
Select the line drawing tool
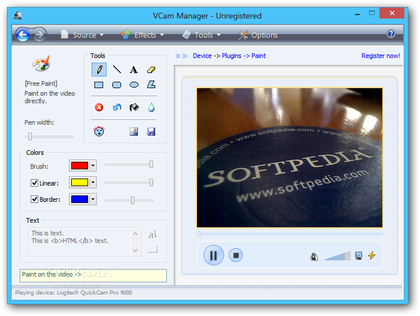coord(117,70)
